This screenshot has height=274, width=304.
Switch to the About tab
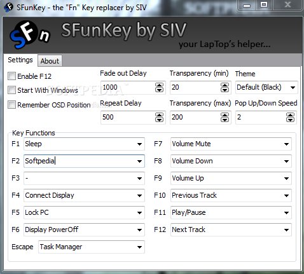click(x=50, y=61)
